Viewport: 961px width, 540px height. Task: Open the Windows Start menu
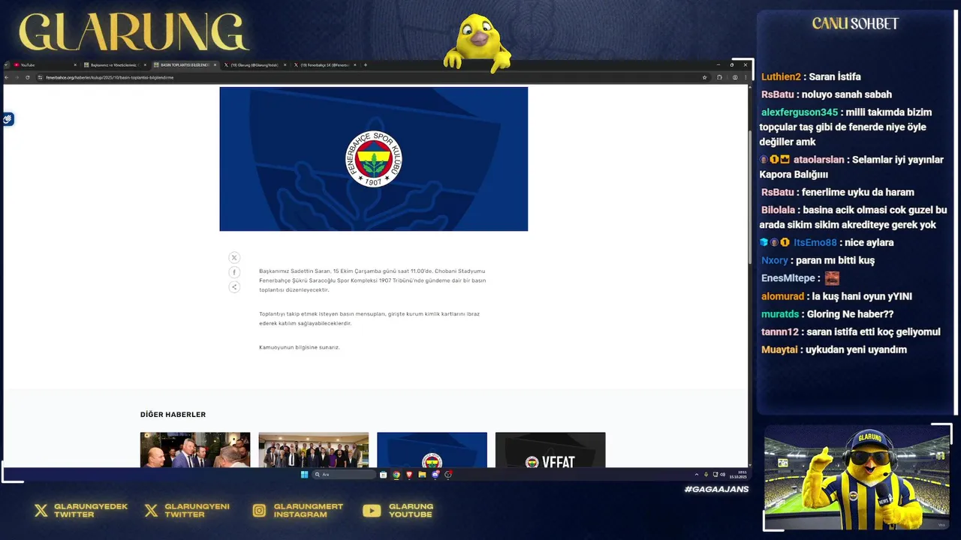pyautogui.click(x=304, y=475)
